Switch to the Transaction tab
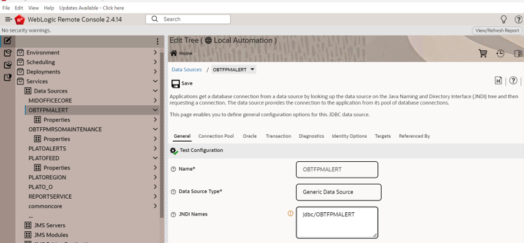 pyautogui.click(x=278, y=136)
